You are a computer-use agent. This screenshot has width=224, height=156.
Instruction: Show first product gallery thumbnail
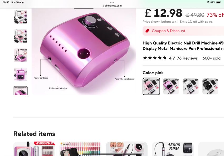[x=21, y=17]
